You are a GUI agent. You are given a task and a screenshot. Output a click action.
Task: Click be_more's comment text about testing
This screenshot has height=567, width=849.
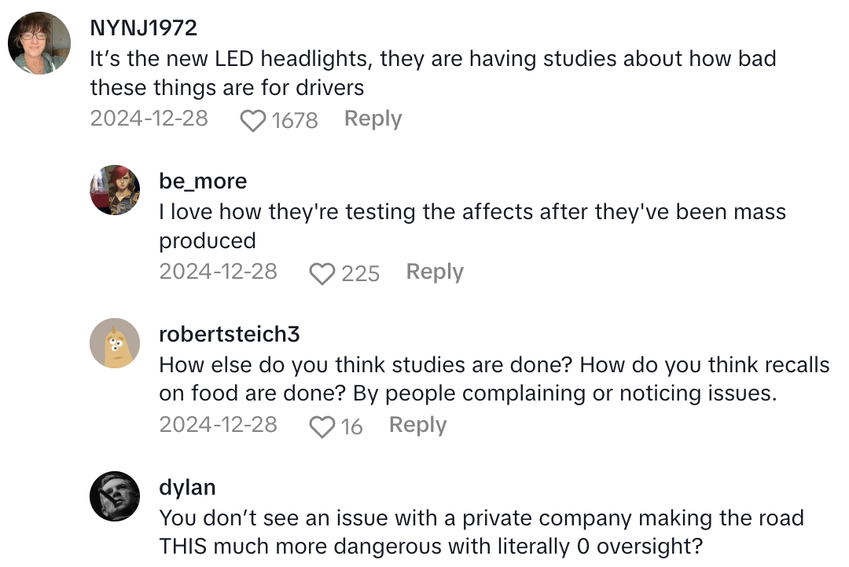coord(472,226)
